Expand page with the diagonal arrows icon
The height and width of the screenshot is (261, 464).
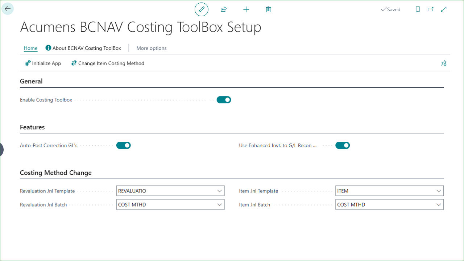coord(444,9)
